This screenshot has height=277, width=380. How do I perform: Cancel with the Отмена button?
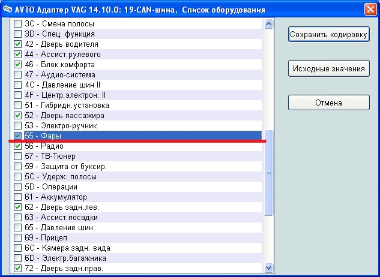click(x=329, y=103)
